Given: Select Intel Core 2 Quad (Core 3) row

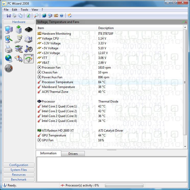Looking at the screenshot, I should pyautogui.click(x=110, y=116).
